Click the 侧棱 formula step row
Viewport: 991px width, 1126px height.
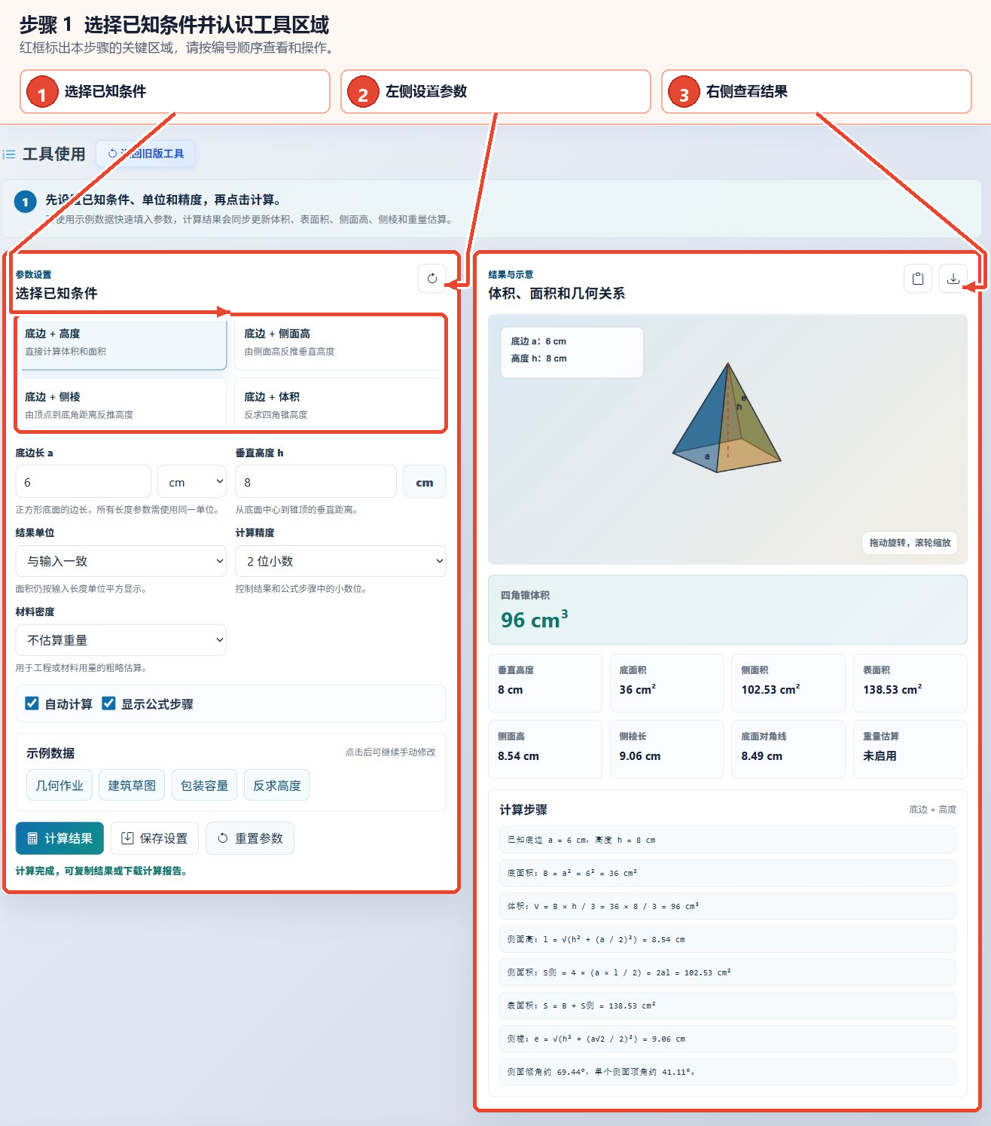(x=727, y=1039)
